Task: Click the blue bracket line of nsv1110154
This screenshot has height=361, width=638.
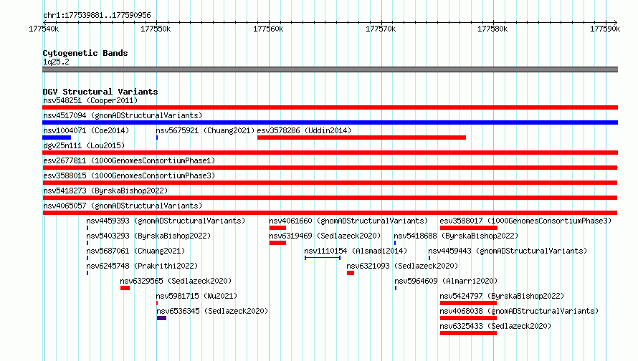Action: pos(323,258)
